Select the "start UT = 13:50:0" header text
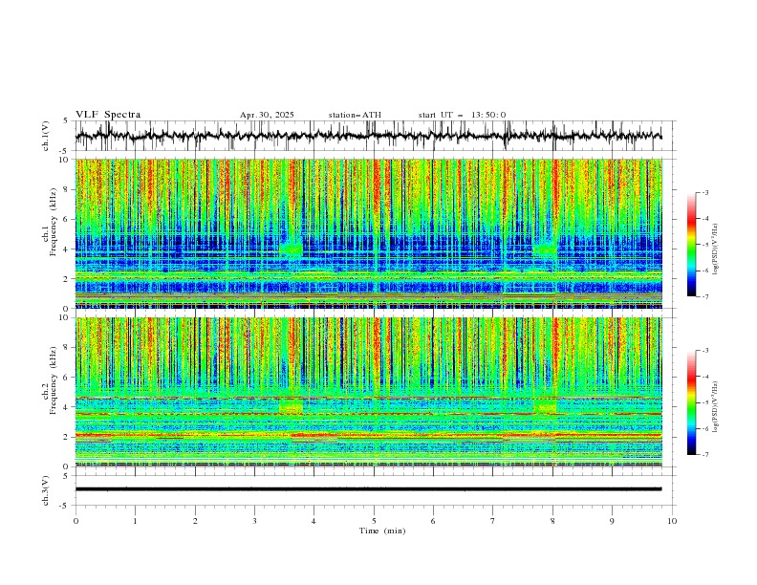 [x=462, y=115]
